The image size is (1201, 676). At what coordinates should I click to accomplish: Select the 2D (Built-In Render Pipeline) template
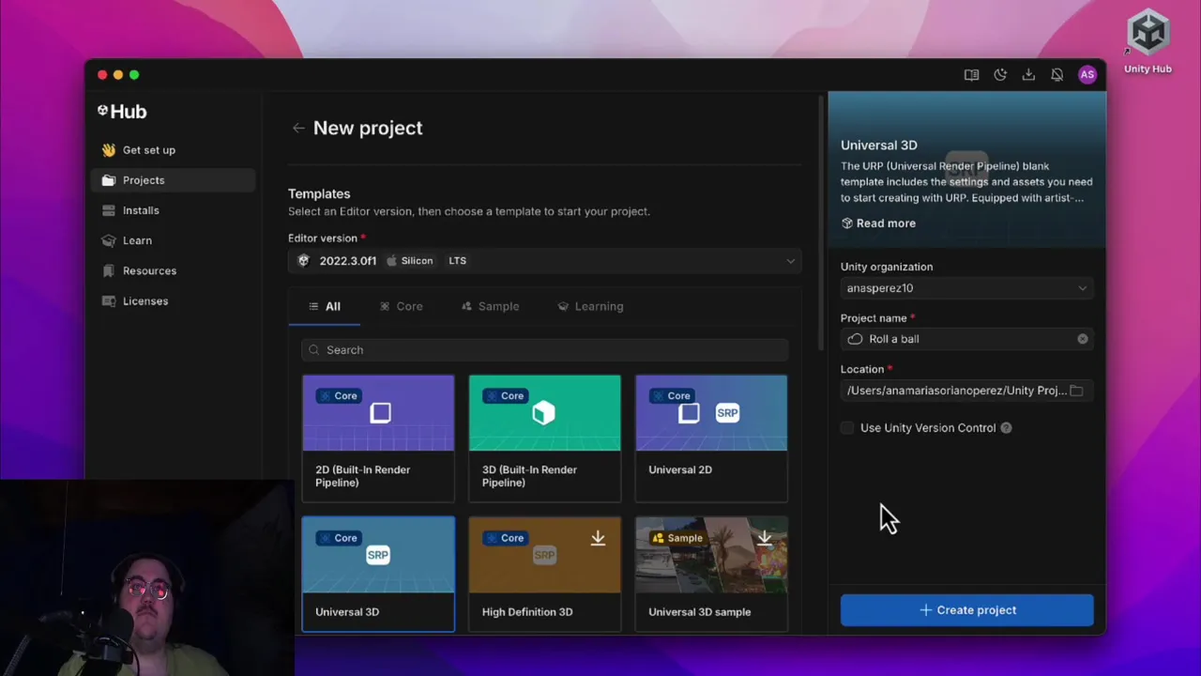[x=378, y=438]
